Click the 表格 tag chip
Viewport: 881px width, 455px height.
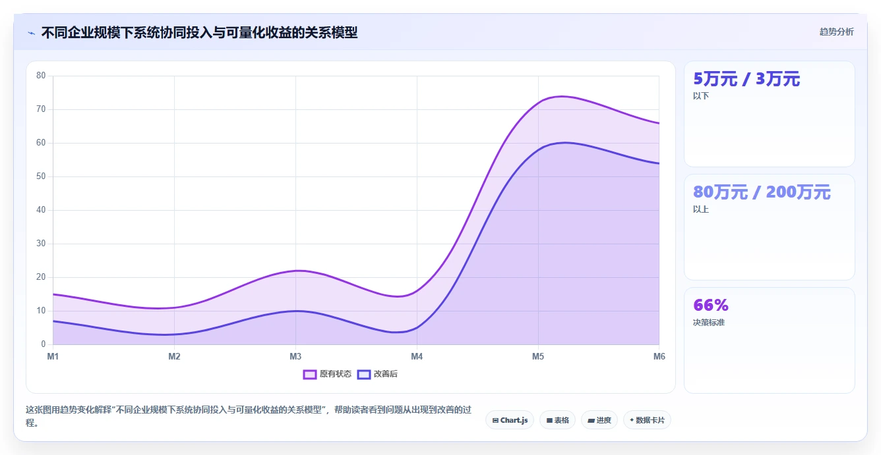pyautogui.click(x=558, y=420)
